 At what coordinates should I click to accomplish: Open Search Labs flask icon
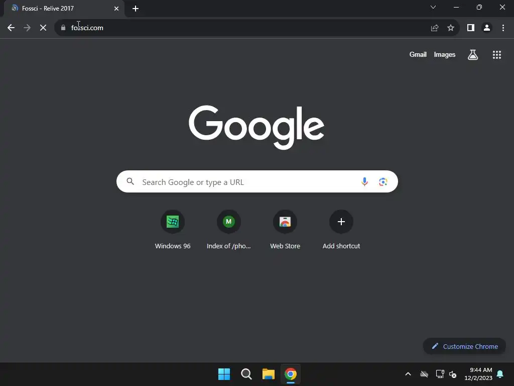[473, 55]
